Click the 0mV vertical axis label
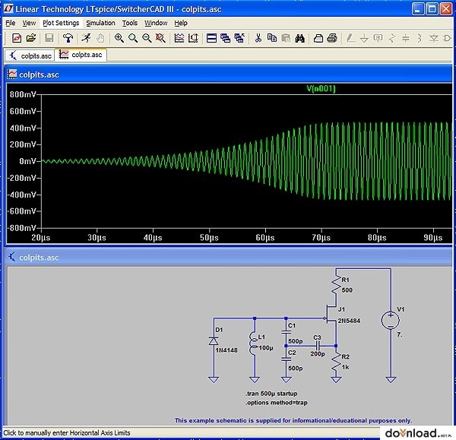This screenshot has height=440, width=456. coord(27,161)
